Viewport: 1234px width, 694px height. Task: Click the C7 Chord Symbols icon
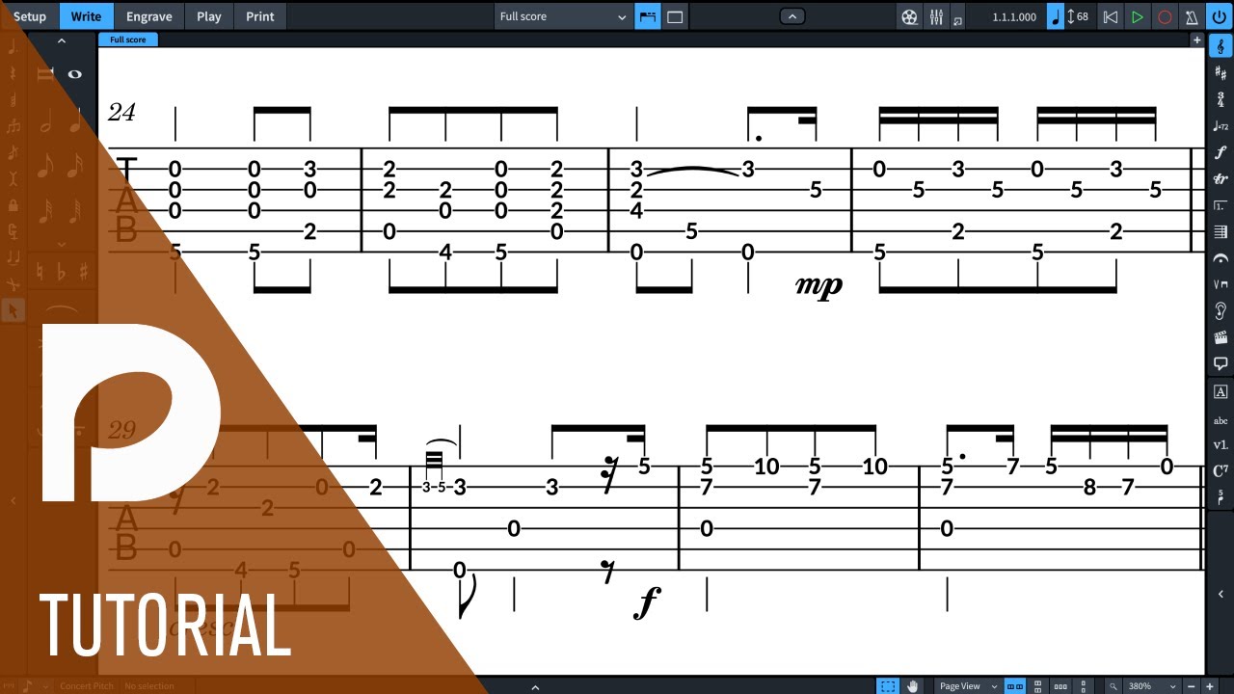point(1221,471)
